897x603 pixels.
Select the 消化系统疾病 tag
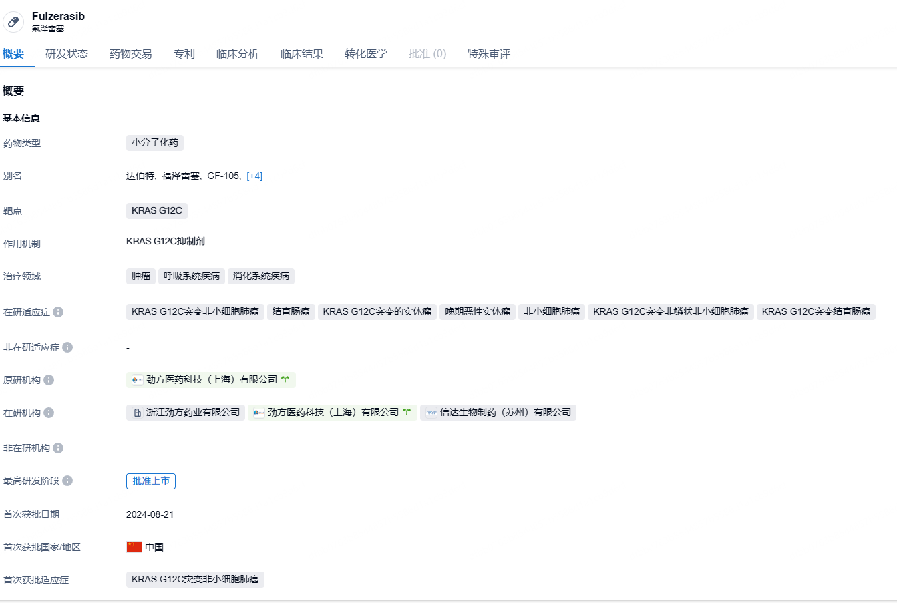[x=261, y=276]
